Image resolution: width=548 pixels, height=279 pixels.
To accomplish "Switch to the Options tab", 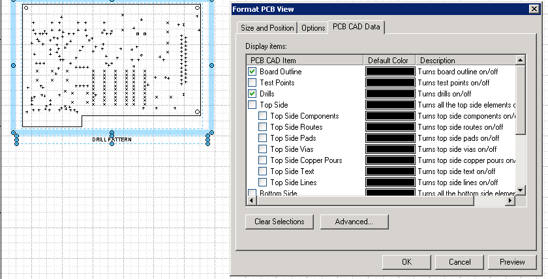I will pos(313,28).
